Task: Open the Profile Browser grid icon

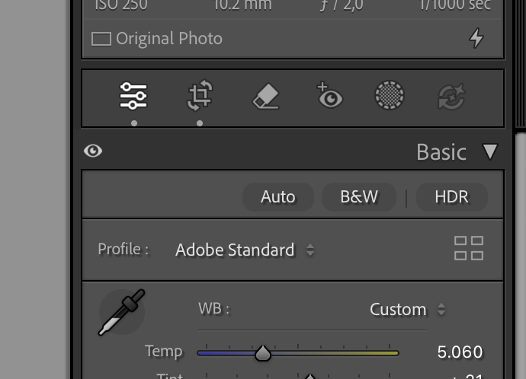Action: pos(469,248)
